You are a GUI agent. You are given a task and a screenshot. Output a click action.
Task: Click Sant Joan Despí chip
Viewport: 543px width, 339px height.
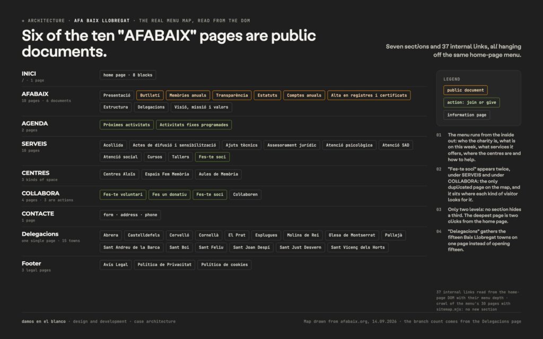click(251, 248)
